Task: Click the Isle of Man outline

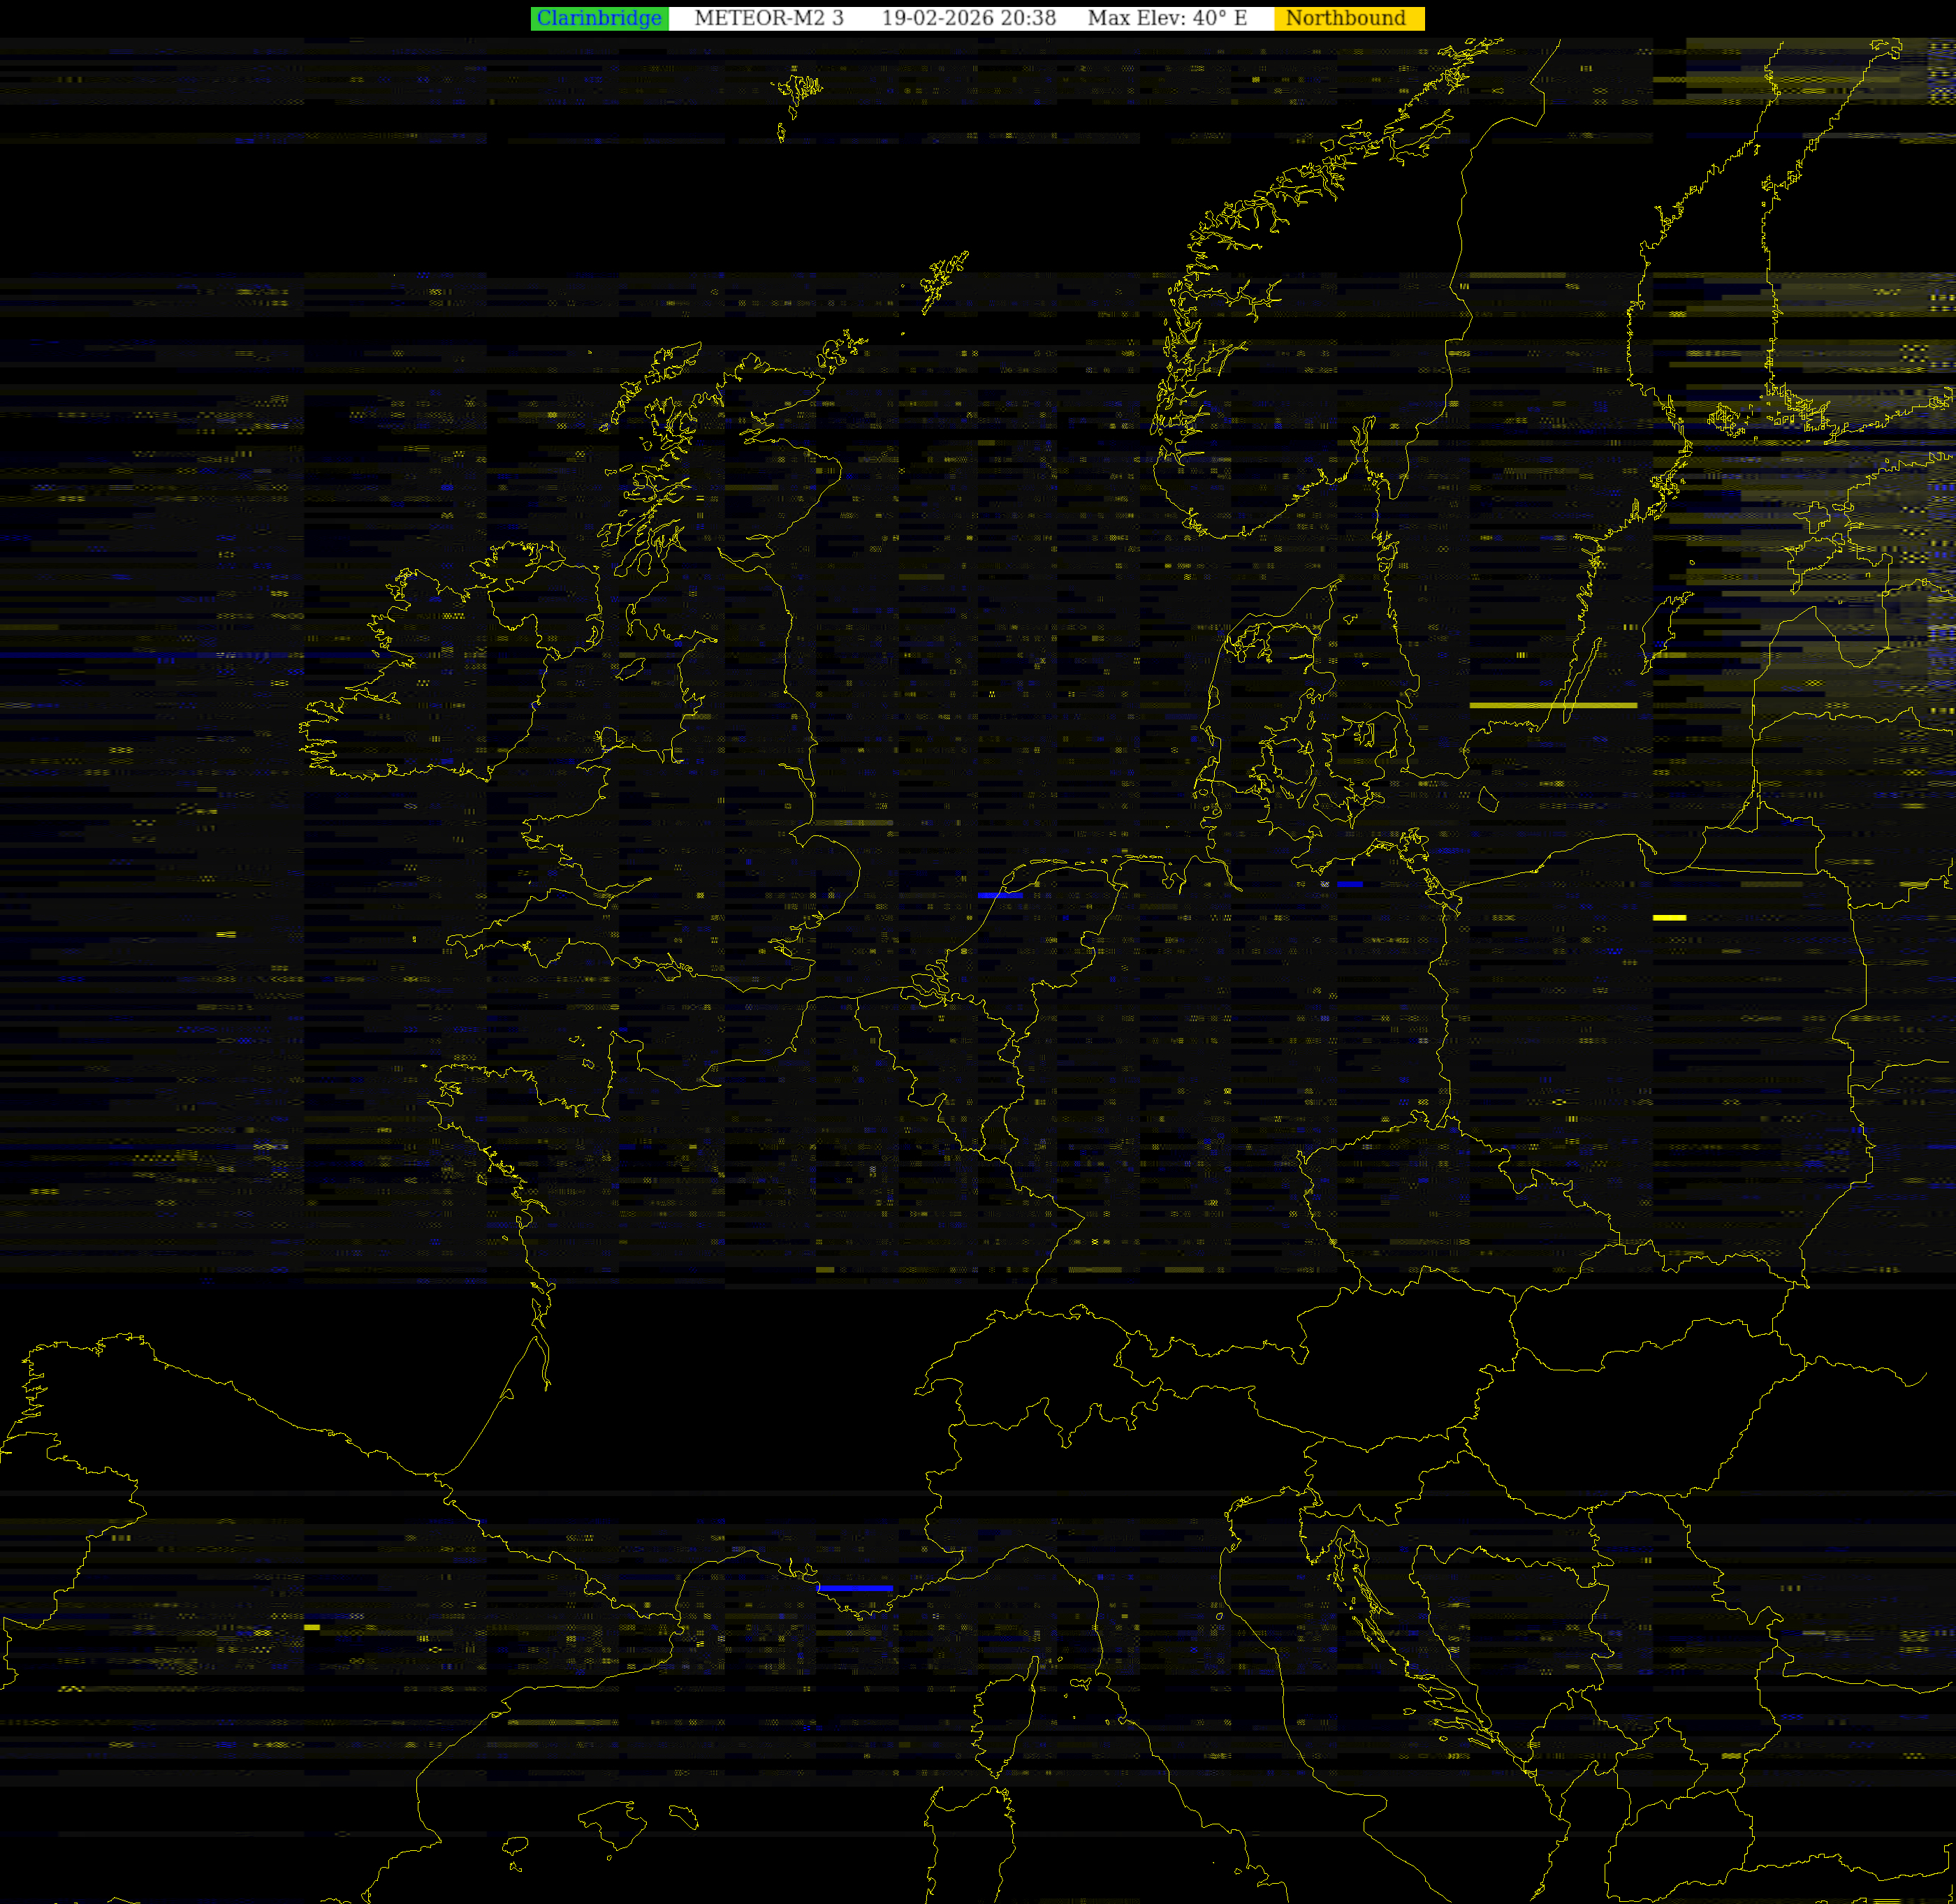Action: (631, 668)
